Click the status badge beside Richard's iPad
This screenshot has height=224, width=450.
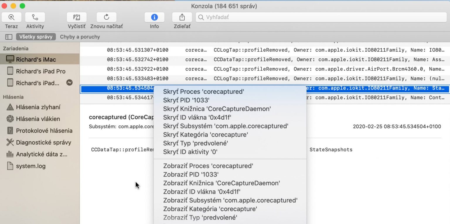point(69,83)
